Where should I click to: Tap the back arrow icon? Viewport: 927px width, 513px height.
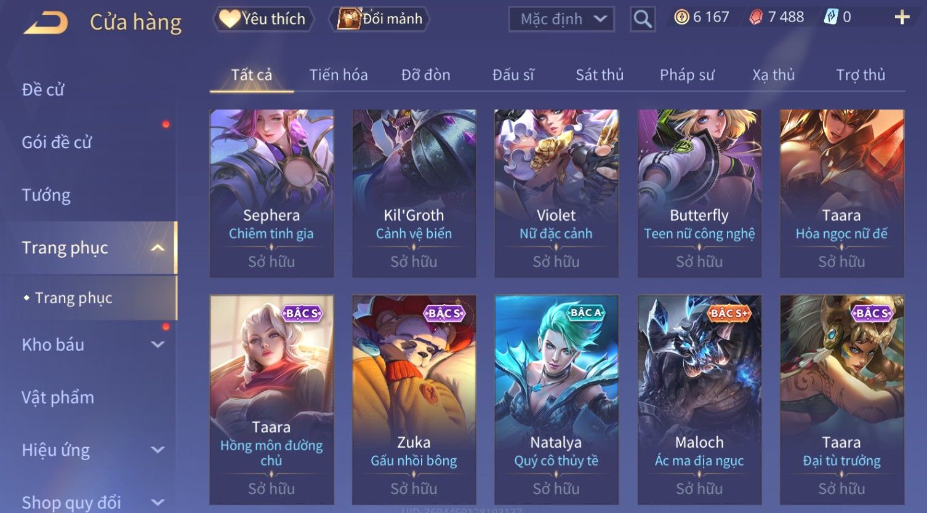pos(46,23)
